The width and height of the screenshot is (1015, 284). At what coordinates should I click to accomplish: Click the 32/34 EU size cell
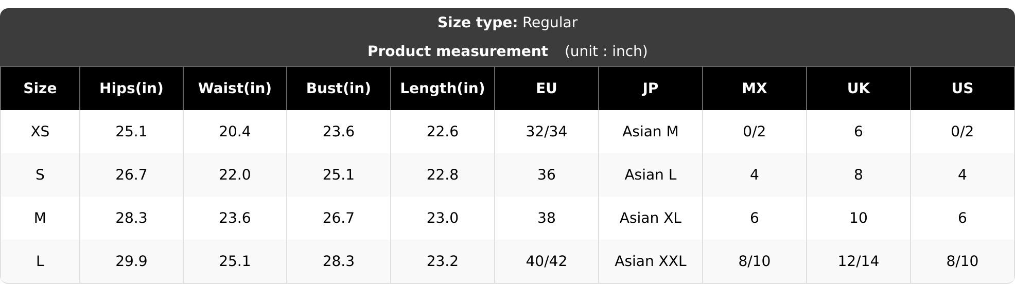pyautogui.click(x=547, y=132)
